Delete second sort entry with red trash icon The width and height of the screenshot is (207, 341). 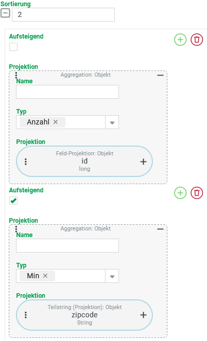pyautogui.click(x=197, y=193)
